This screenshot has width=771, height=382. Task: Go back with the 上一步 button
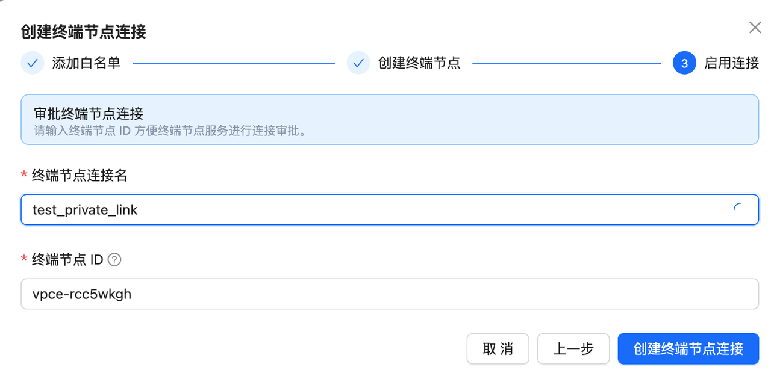[x=573, y=349]
